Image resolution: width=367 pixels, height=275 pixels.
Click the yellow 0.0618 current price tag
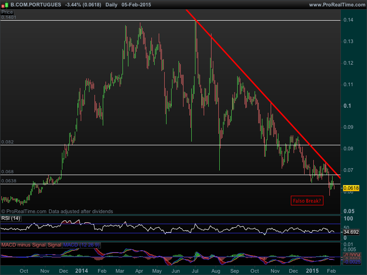tap(351, 188)
